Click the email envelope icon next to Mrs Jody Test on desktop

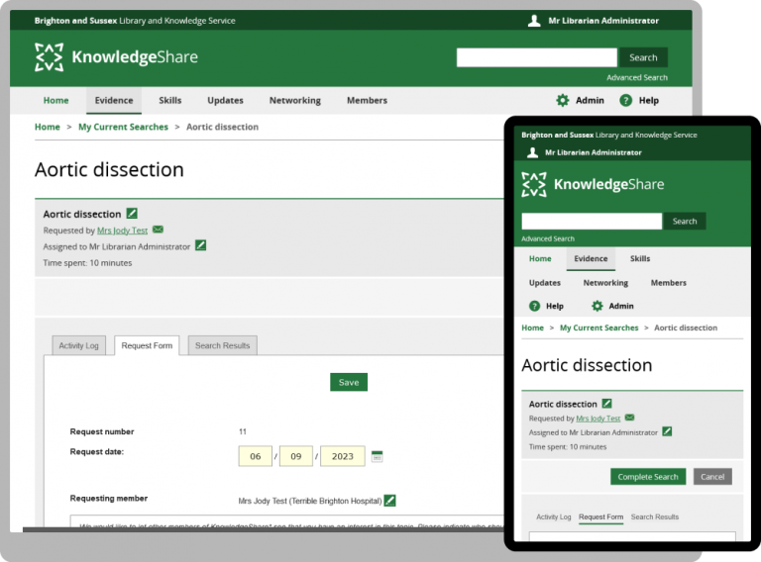(x=158, y=230)
